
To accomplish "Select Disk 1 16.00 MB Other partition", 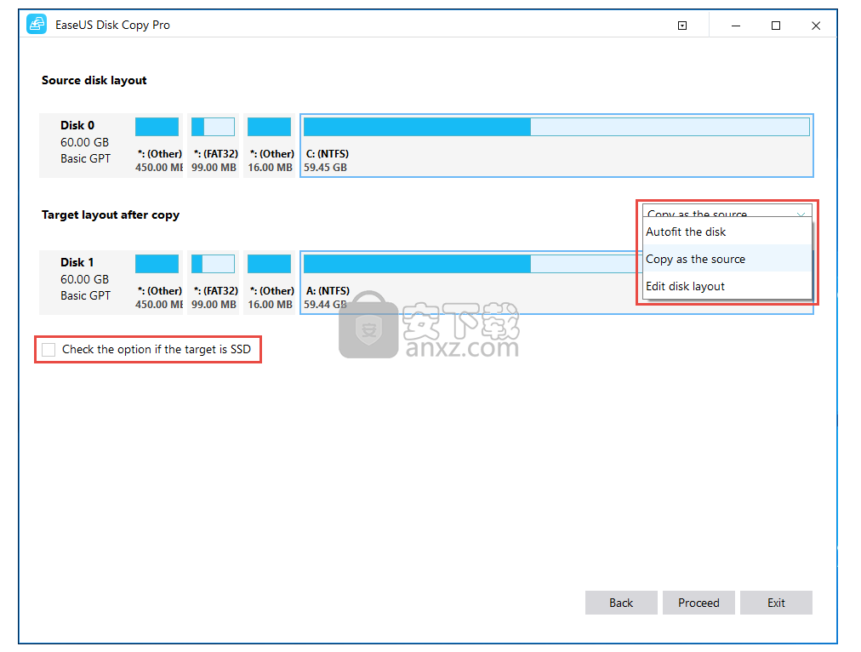I will click(x=270, y=283).
